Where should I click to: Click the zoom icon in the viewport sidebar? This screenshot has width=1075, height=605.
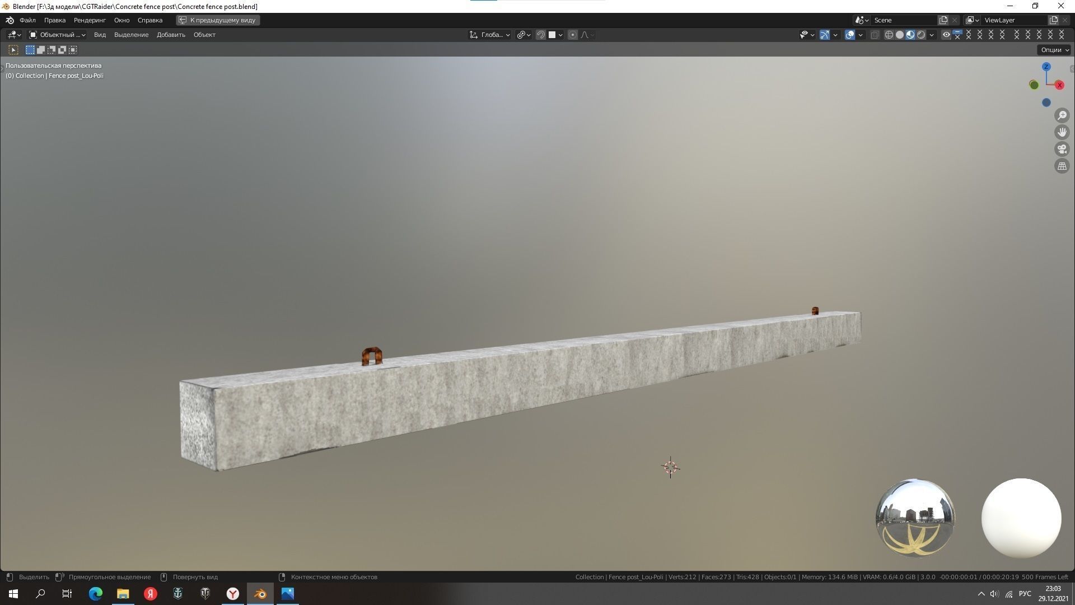(1062, 115)
